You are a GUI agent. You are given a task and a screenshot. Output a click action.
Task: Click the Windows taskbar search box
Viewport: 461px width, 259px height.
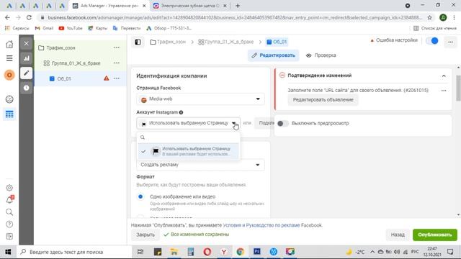click(74, 252)
